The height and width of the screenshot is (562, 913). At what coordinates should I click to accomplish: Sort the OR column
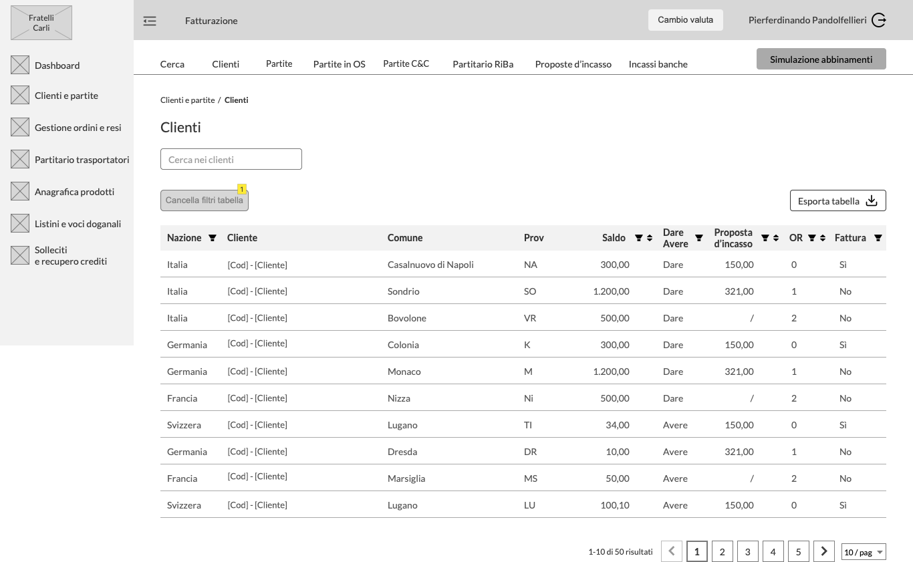click(822, 238)
